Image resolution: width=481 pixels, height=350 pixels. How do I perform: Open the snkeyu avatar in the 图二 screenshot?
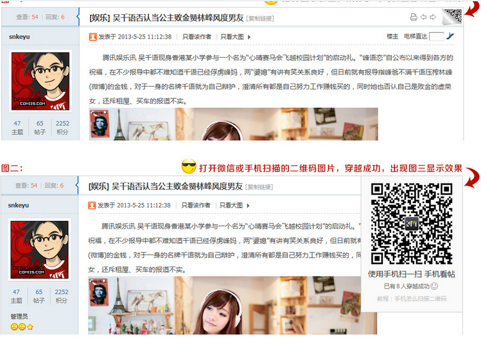[39, 249]
